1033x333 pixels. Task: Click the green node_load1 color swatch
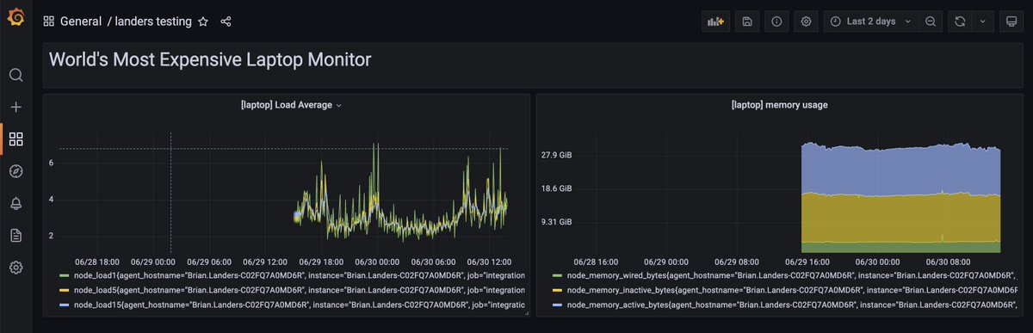[x=64, y=277]
